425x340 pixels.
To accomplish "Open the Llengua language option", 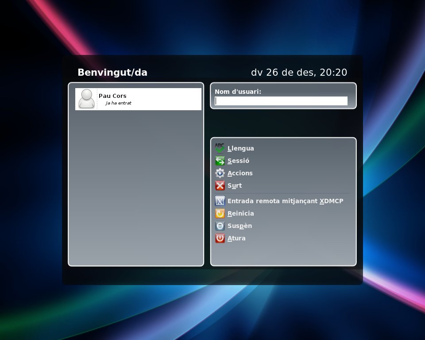I will pos(241,148).
